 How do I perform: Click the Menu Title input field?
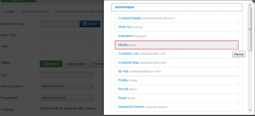tap(67, 35)
